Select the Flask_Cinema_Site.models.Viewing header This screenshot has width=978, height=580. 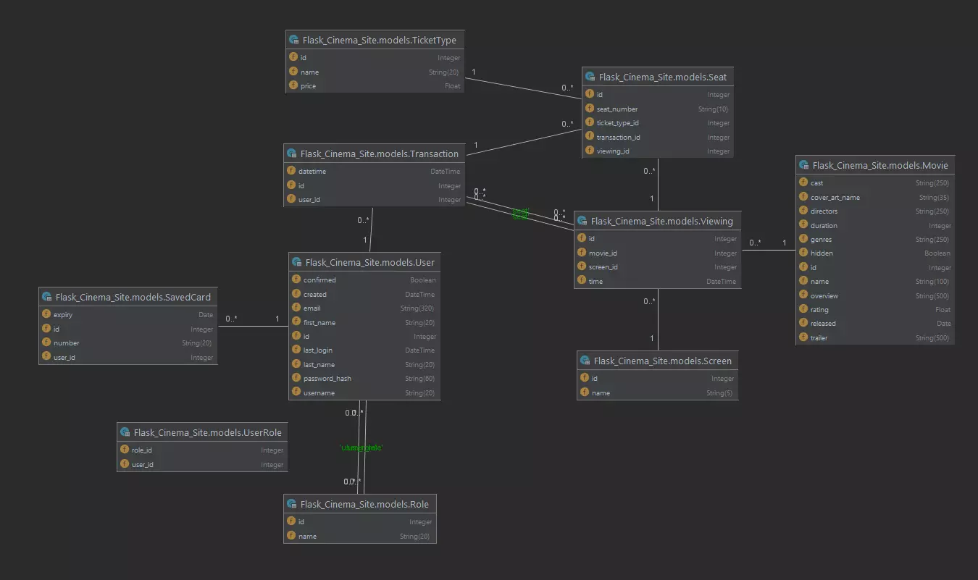[657, 221]
